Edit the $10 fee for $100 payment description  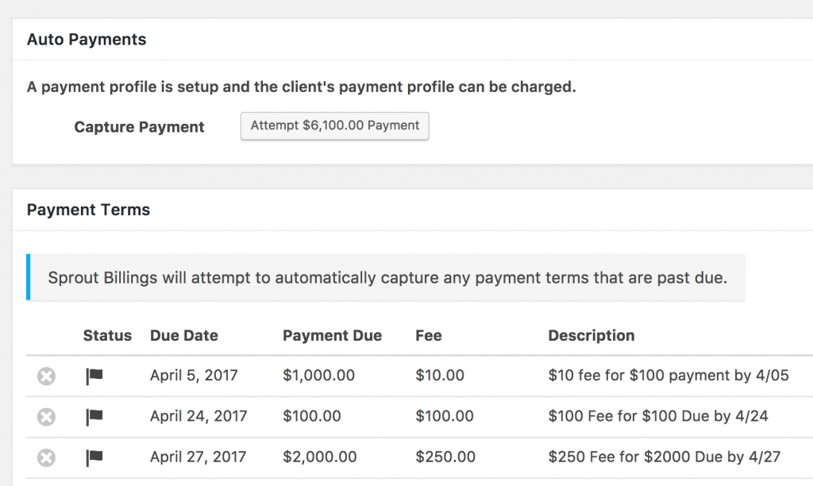click(x=668, y=376)
